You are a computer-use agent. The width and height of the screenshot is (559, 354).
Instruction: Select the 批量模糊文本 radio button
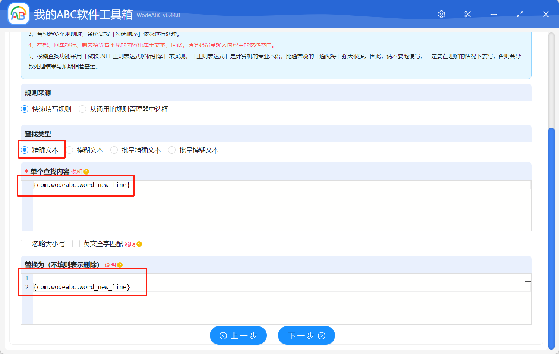click(171, 150)
